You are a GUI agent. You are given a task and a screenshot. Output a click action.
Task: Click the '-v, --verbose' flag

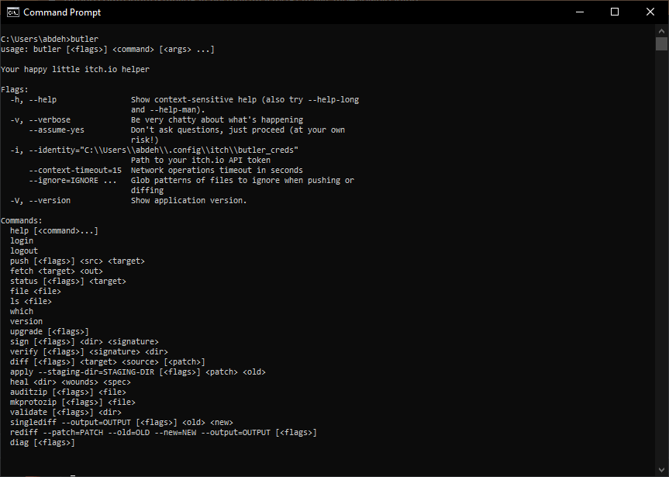click(x=40, y=120)
